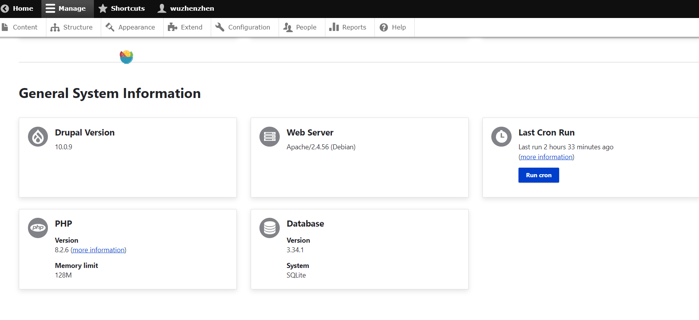Click the Structure hierarchy icon
Image resolution: width=699 pixels, height=320 pixels.
point(55,27)
